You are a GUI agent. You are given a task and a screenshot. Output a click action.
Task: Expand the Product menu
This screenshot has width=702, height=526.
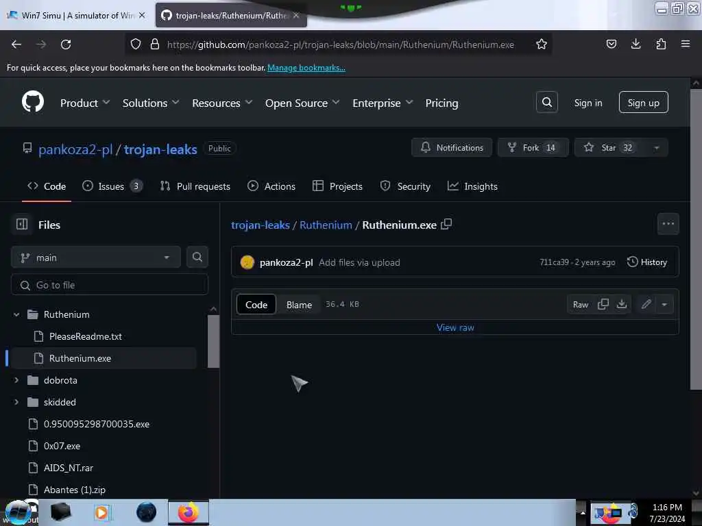[x=85, y=103]
